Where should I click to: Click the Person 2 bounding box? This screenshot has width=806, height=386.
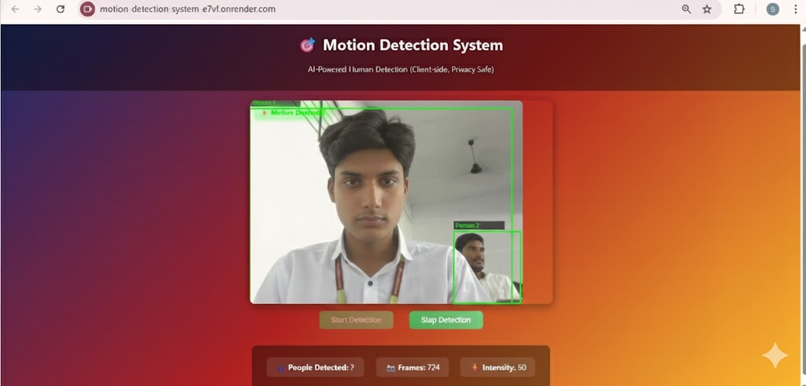pyautogui.click(x=486, y=266)
